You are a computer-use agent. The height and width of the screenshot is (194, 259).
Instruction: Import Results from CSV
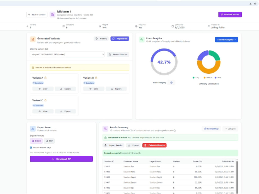tap(113, 145)
